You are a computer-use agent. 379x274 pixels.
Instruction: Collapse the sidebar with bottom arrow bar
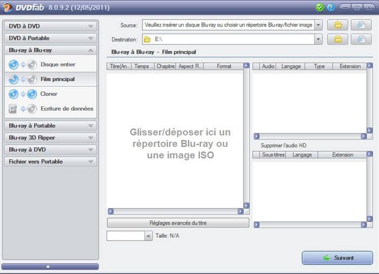pyautogui.click(x=50, y=266)
